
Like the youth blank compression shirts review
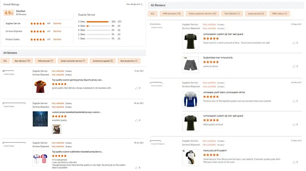tap(293, 101)
